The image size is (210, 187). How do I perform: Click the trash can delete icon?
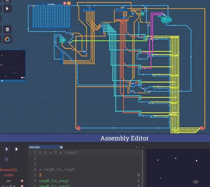point(7,29)
